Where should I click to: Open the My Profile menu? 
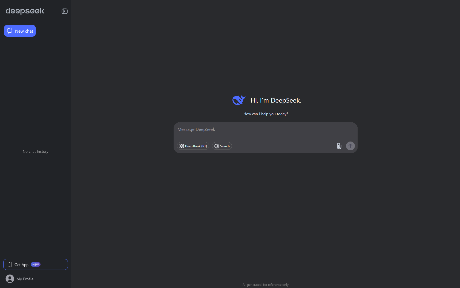25,279
